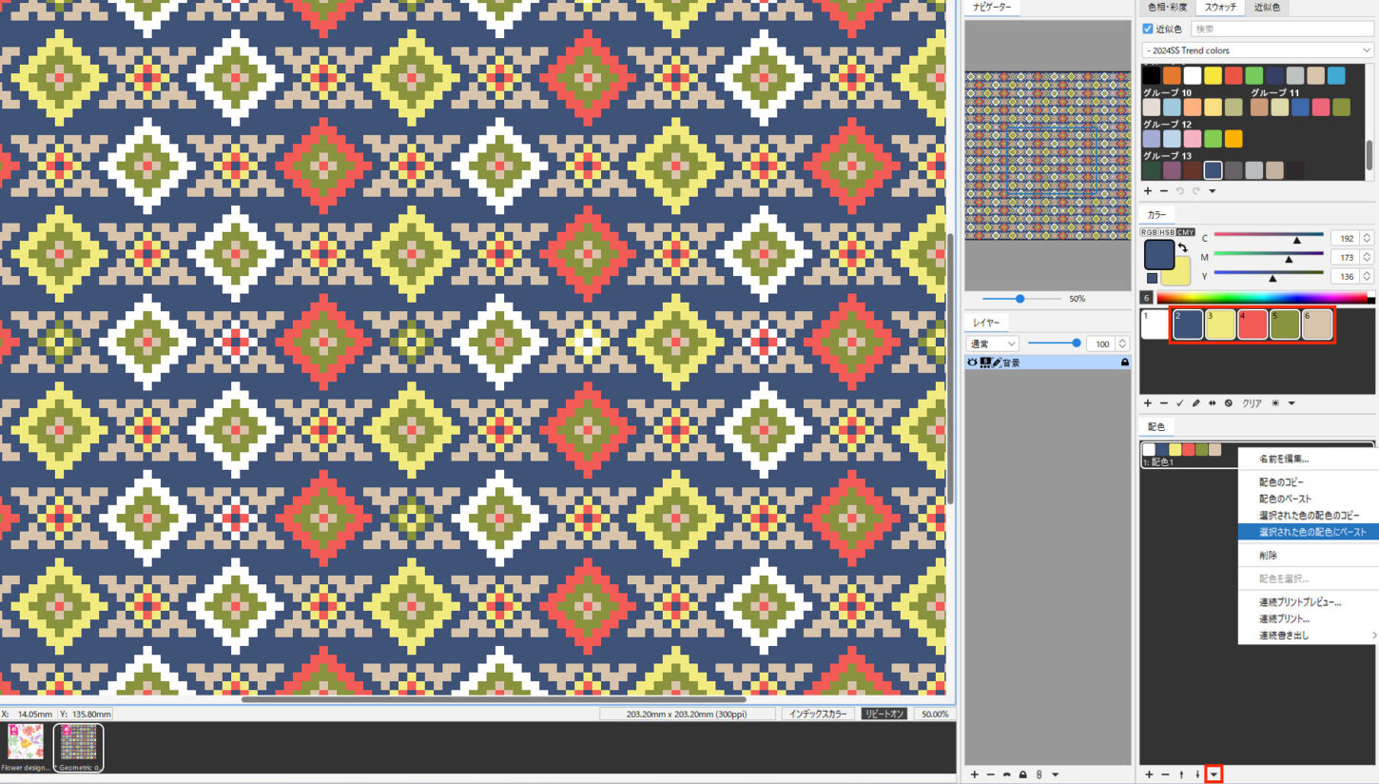The image size is (1379, 784).
Task: Hide the 背景 layer using eye icon
Action: (973, 363)
